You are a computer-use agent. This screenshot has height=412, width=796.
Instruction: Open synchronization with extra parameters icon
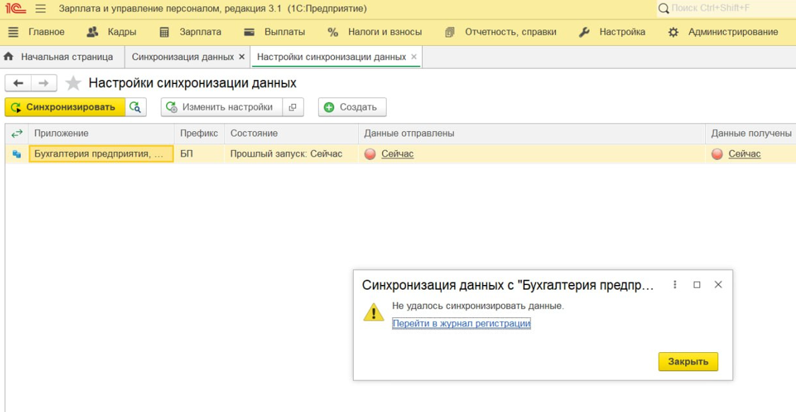136,107
